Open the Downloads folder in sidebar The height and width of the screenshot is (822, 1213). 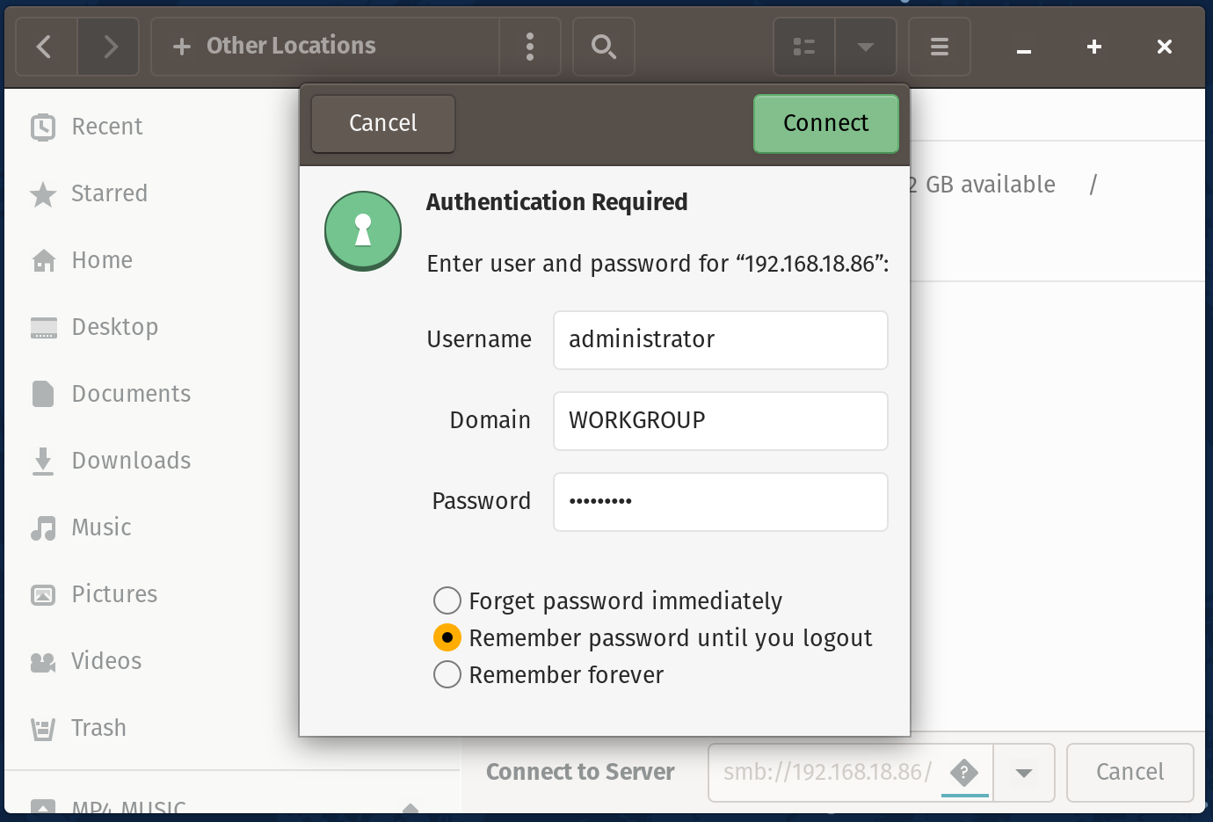(130, 461)
